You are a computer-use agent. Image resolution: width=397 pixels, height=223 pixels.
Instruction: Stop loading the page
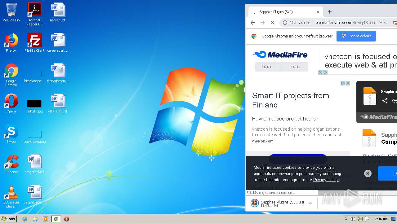(x=273, y=23)
